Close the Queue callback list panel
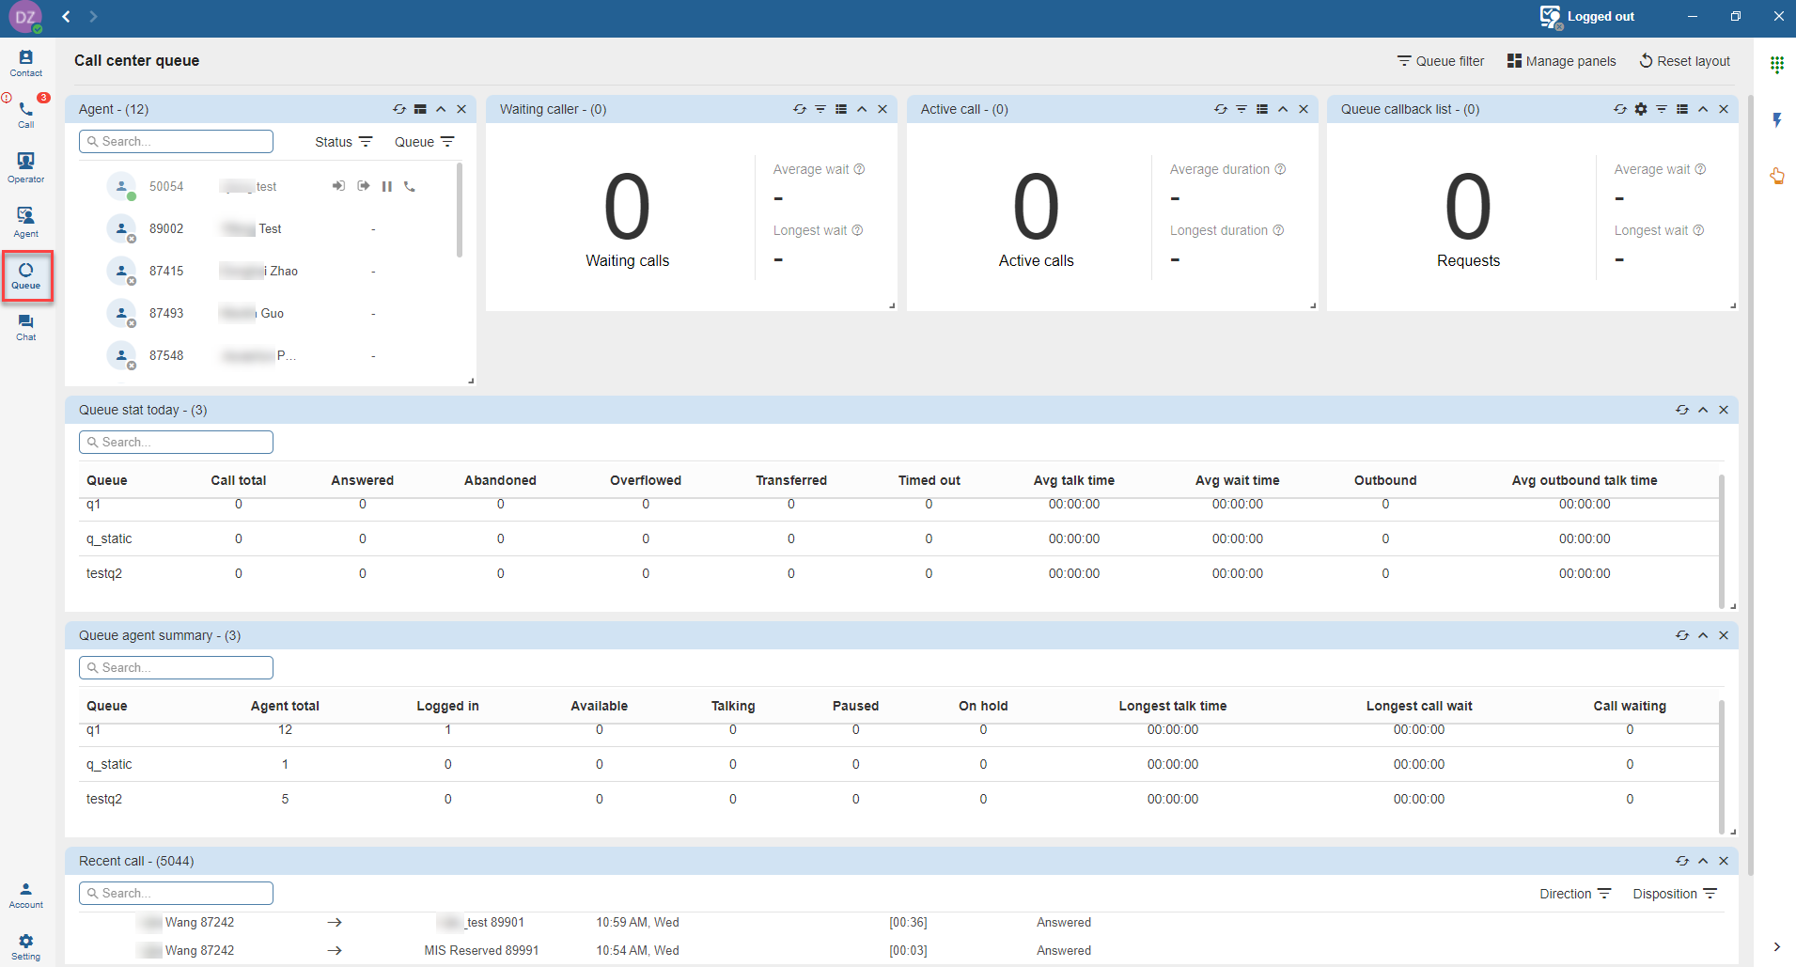This screenshot has height=967, width=1796. pyautogui.click(x=1724, y=109)
